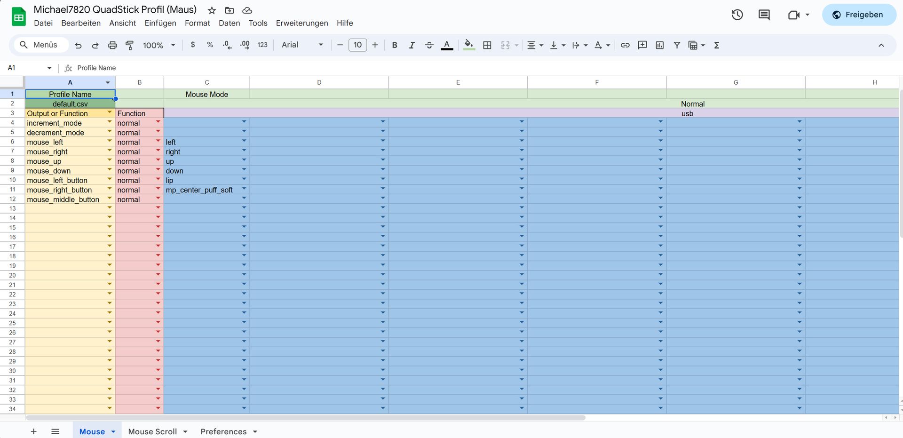Toggle italic text formatting
Image resolution: width=903 pixels, height=438 pixels.
[x=412, y=45]
